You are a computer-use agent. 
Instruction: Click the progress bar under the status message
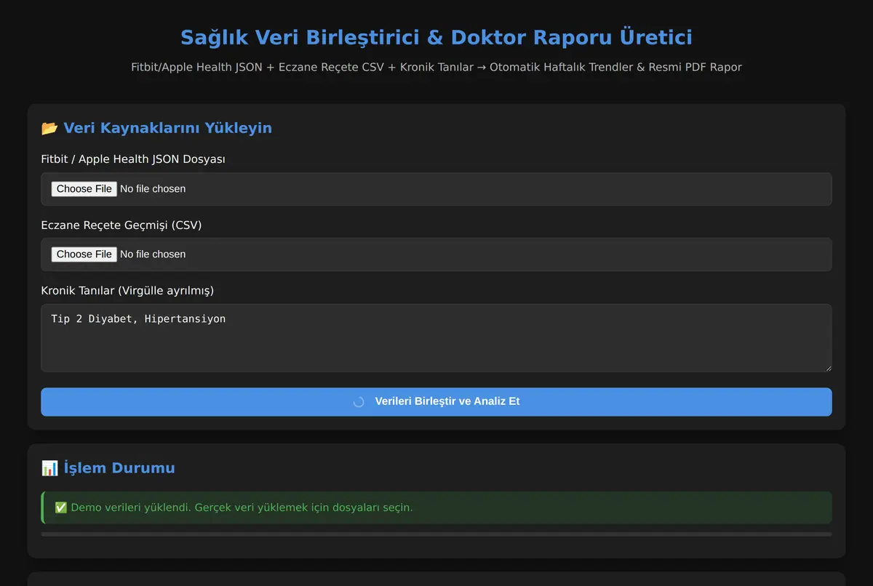pos(436,534)
